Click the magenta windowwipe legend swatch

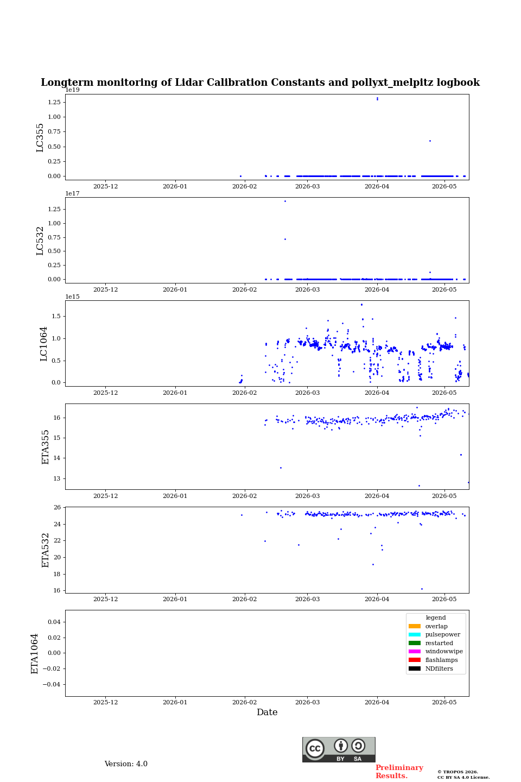pyautogui.click(x=415, y=652)
